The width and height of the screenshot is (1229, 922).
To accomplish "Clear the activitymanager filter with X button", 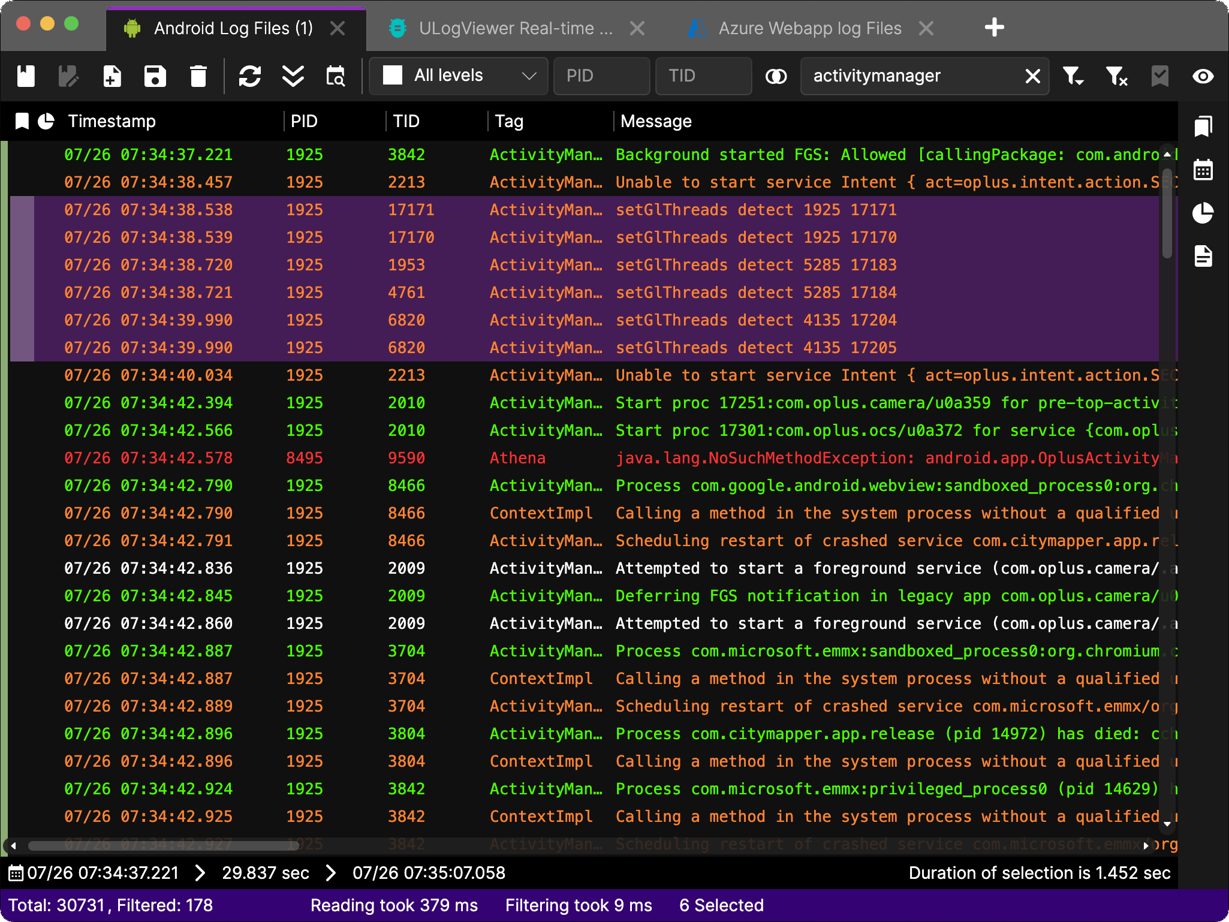I will coord(1033,76).
